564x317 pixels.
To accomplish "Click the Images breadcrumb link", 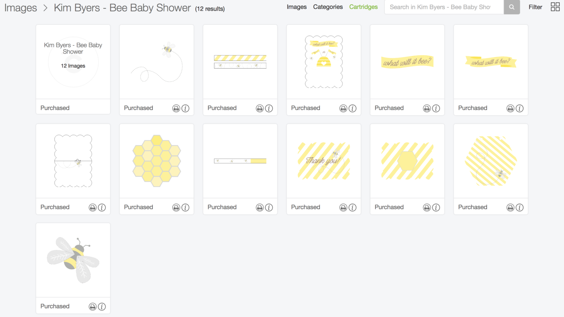I will pos(20,8).
